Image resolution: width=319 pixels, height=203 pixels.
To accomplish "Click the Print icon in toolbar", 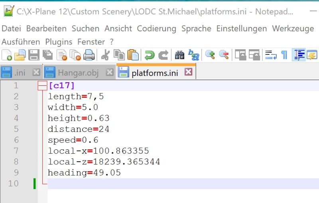I will click(89, 55).
